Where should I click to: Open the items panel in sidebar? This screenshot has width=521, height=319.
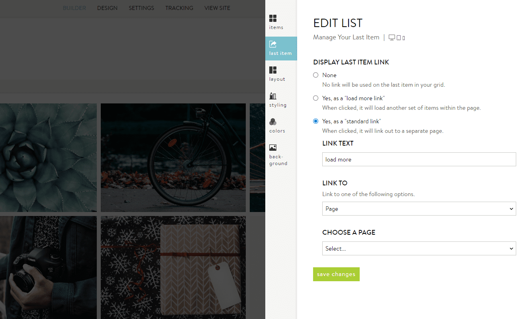pyautogui.click(x=276, y=22)
